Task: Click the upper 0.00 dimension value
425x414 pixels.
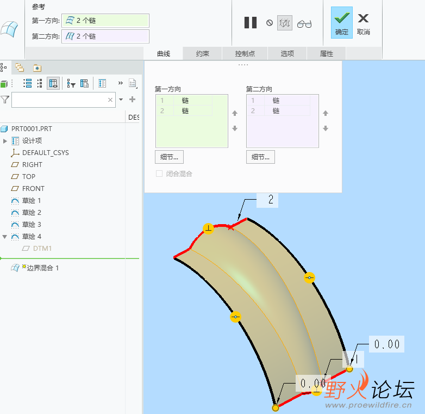Action: click(x=387, y=344)
